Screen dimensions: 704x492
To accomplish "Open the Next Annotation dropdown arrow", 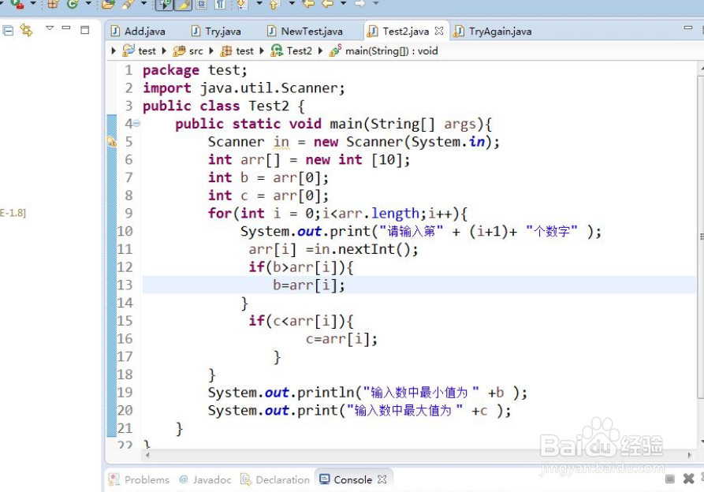I will 259,4.
